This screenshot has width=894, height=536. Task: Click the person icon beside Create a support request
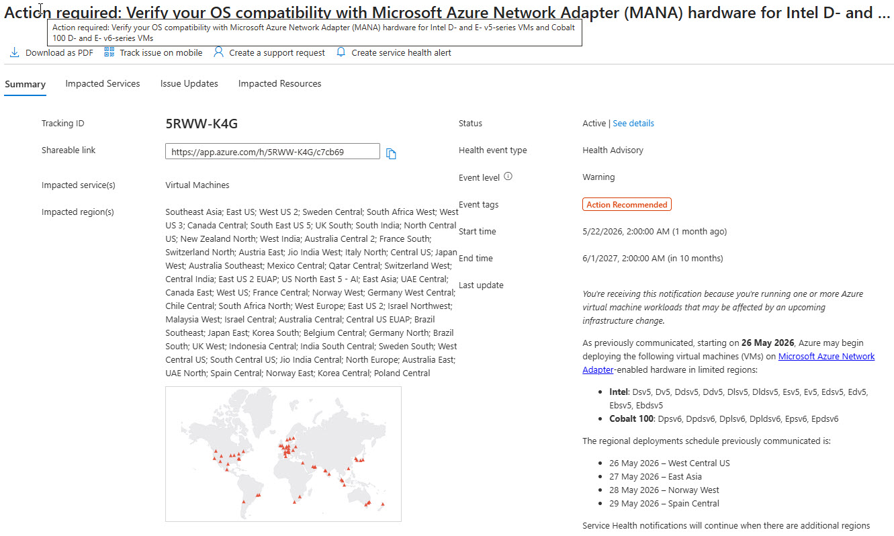pyautogui.click(x=218, y=52)
